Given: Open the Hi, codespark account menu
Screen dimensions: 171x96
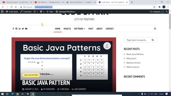Looking at the screenshot, I should (x=157, y=11).
